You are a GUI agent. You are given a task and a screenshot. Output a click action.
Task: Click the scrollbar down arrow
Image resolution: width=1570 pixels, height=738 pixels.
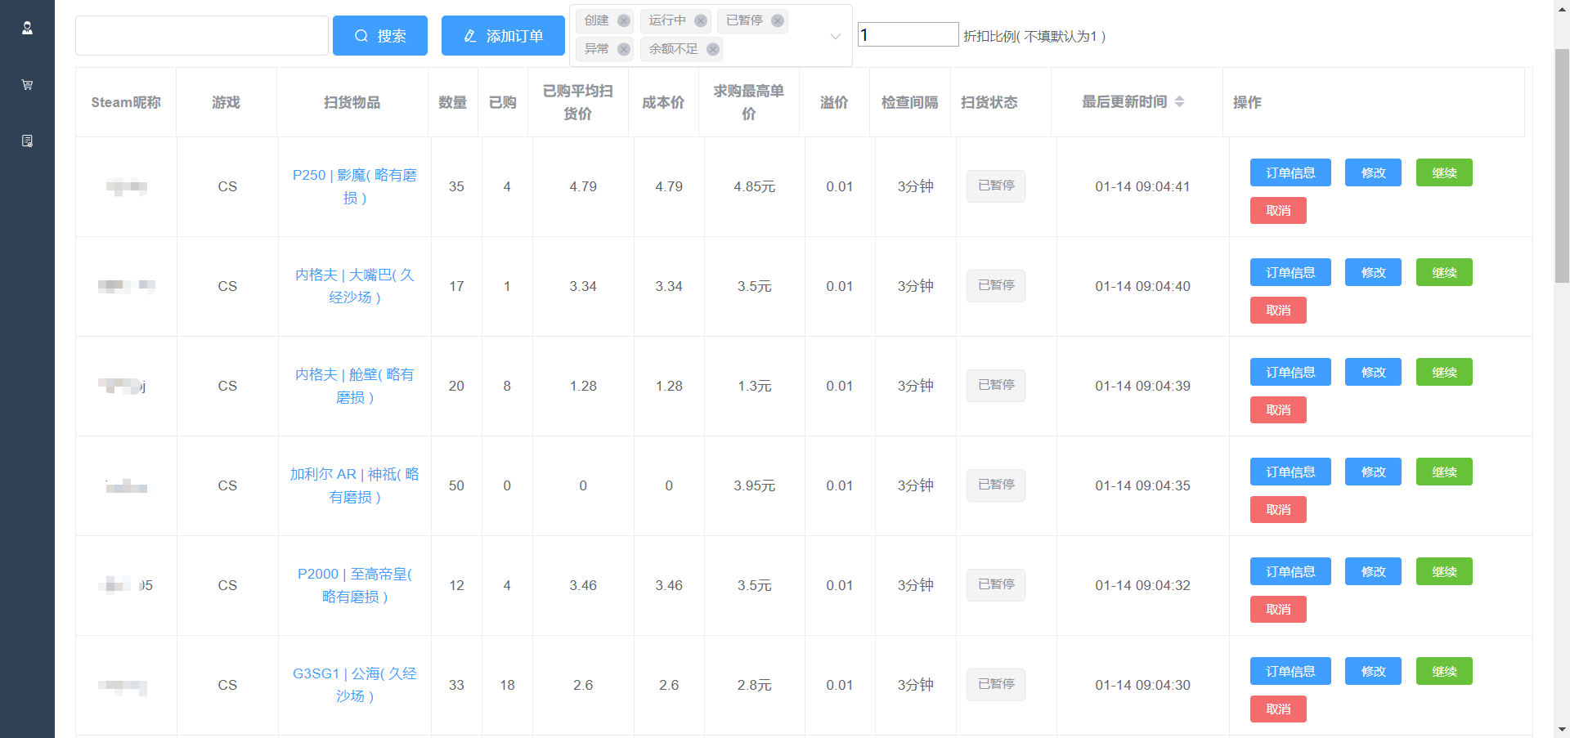[1562, 730]
